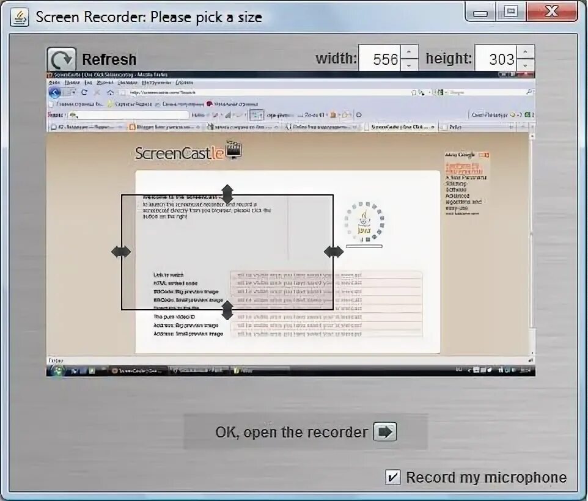Click the ScreenCastle logo in the preview
The height and width of the screenshot is (501, 588).
tap(188, 151)
